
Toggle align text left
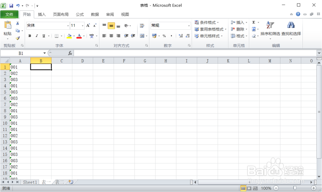(x=104, y=36)
